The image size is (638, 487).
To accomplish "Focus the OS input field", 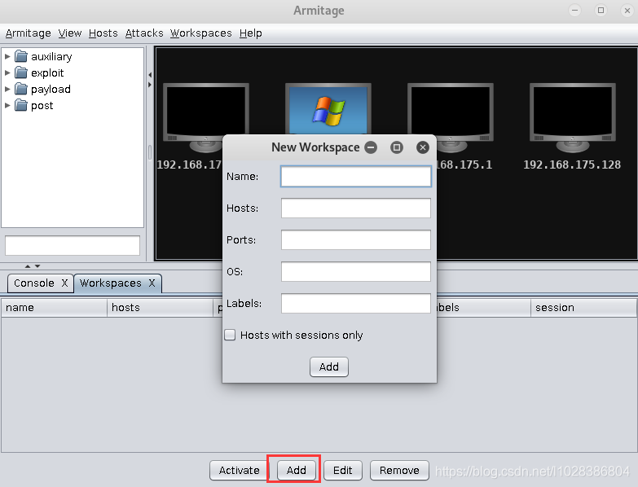I will (x=356, y=271).
